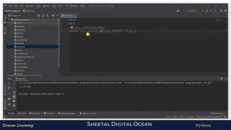The image size is (231, 130).
Task: Select the 'short if' tab in Run panel
Action: [21, 79]
